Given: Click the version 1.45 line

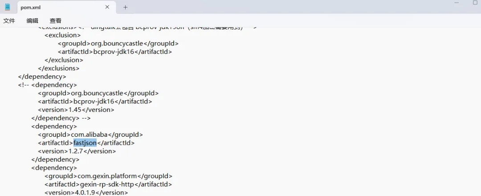Looking at the screenshot, I should (x=76, y=110).
